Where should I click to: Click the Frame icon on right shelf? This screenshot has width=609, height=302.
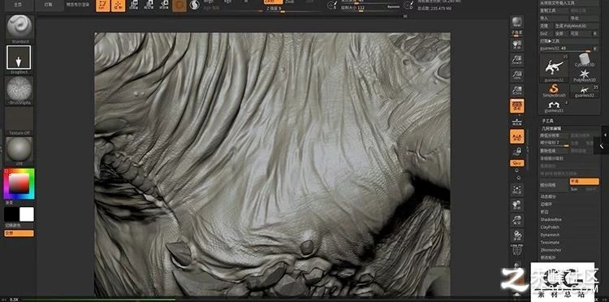tap(517, 189)
